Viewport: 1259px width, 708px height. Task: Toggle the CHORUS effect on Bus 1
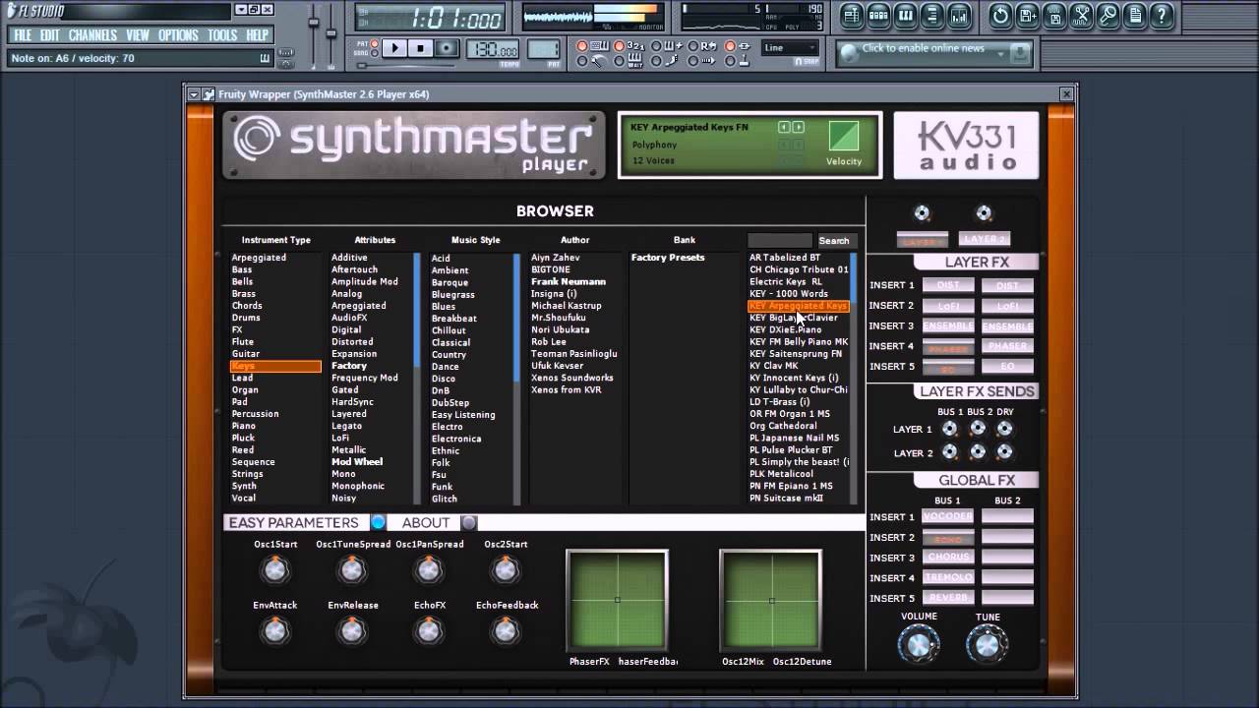click(948, 558)
